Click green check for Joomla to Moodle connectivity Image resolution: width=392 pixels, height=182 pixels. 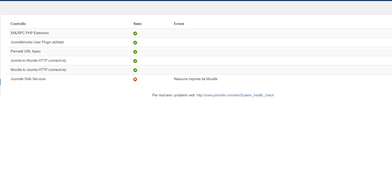tap(135, 61)
